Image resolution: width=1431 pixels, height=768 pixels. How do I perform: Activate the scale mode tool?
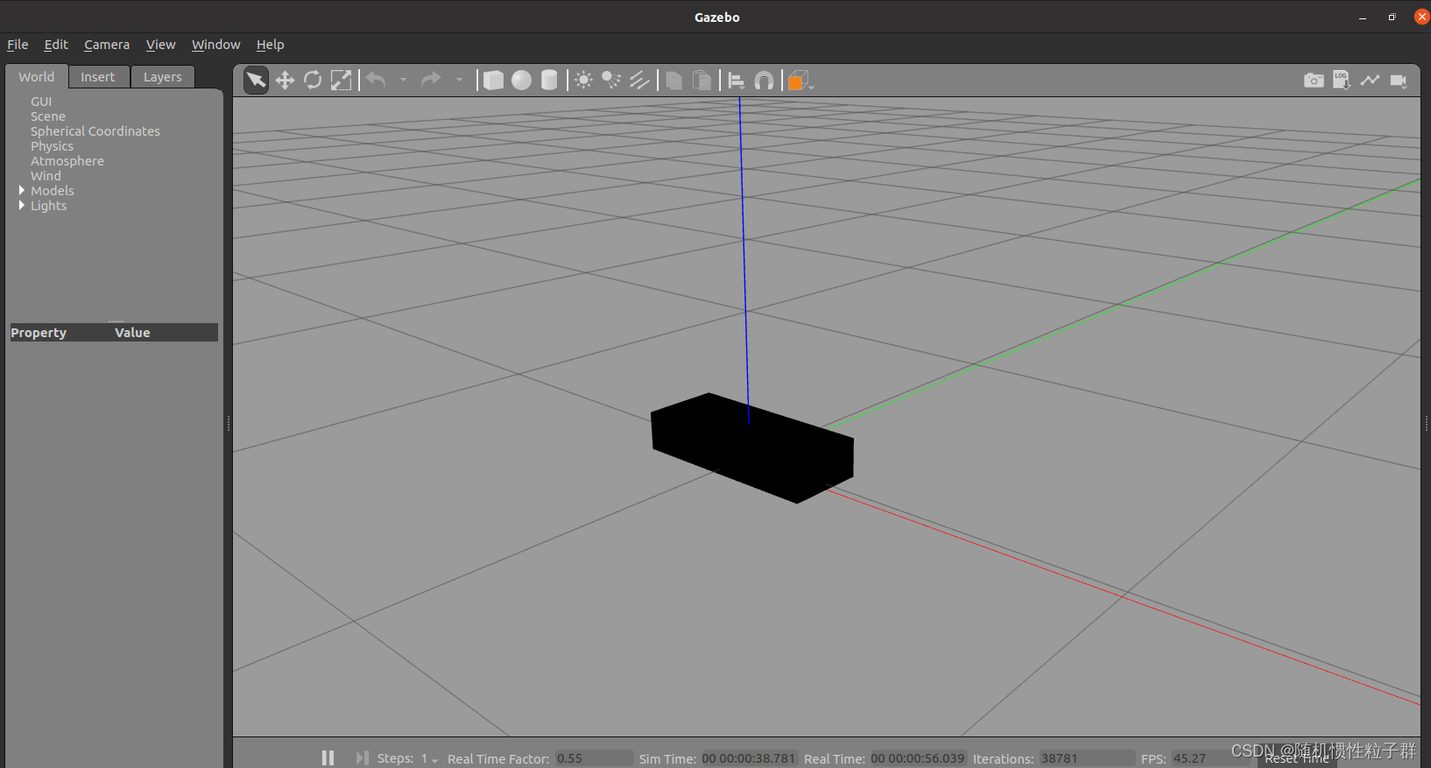pos(341,81)
